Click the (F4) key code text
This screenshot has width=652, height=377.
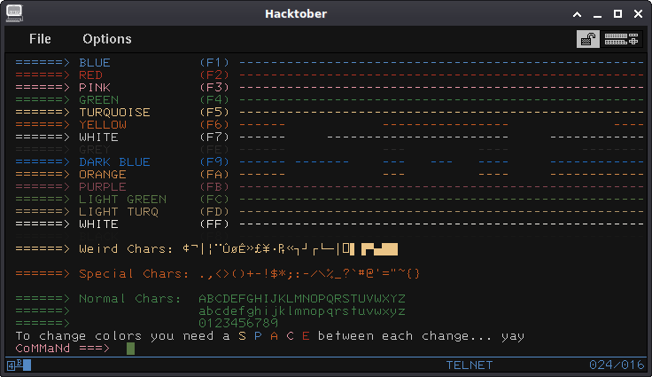pos(214,100)
